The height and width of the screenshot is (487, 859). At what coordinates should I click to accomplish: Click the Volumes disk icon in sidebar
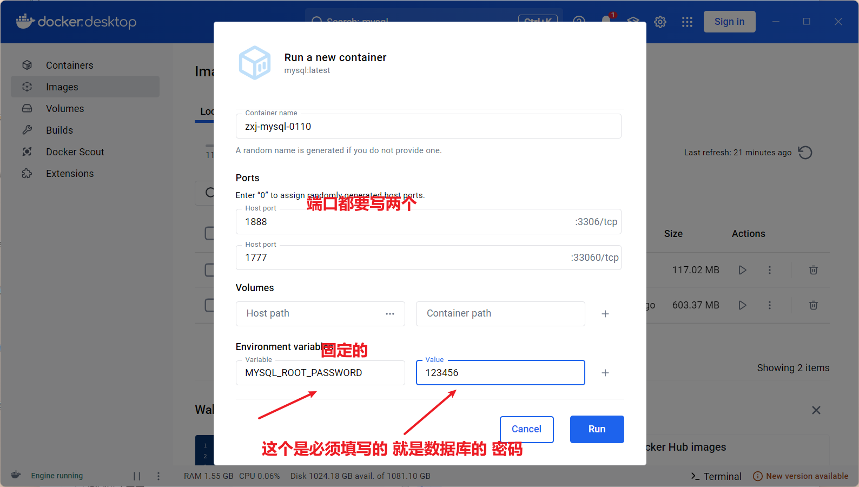click(27, 108)
